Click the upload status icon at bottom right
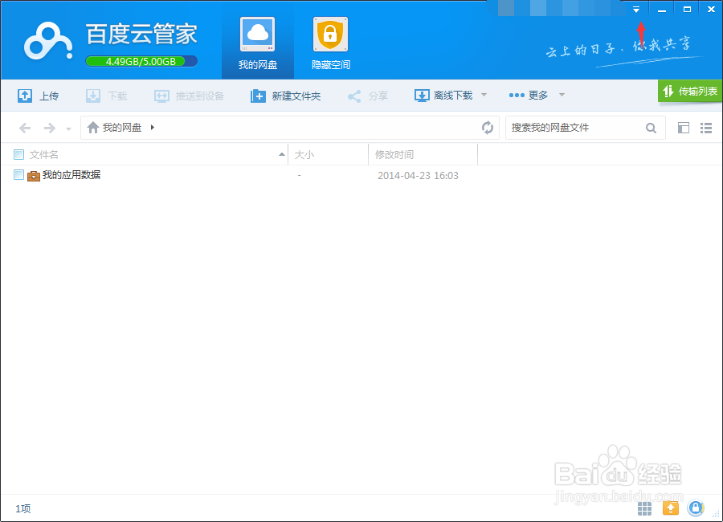 click(x=670, y=508)
